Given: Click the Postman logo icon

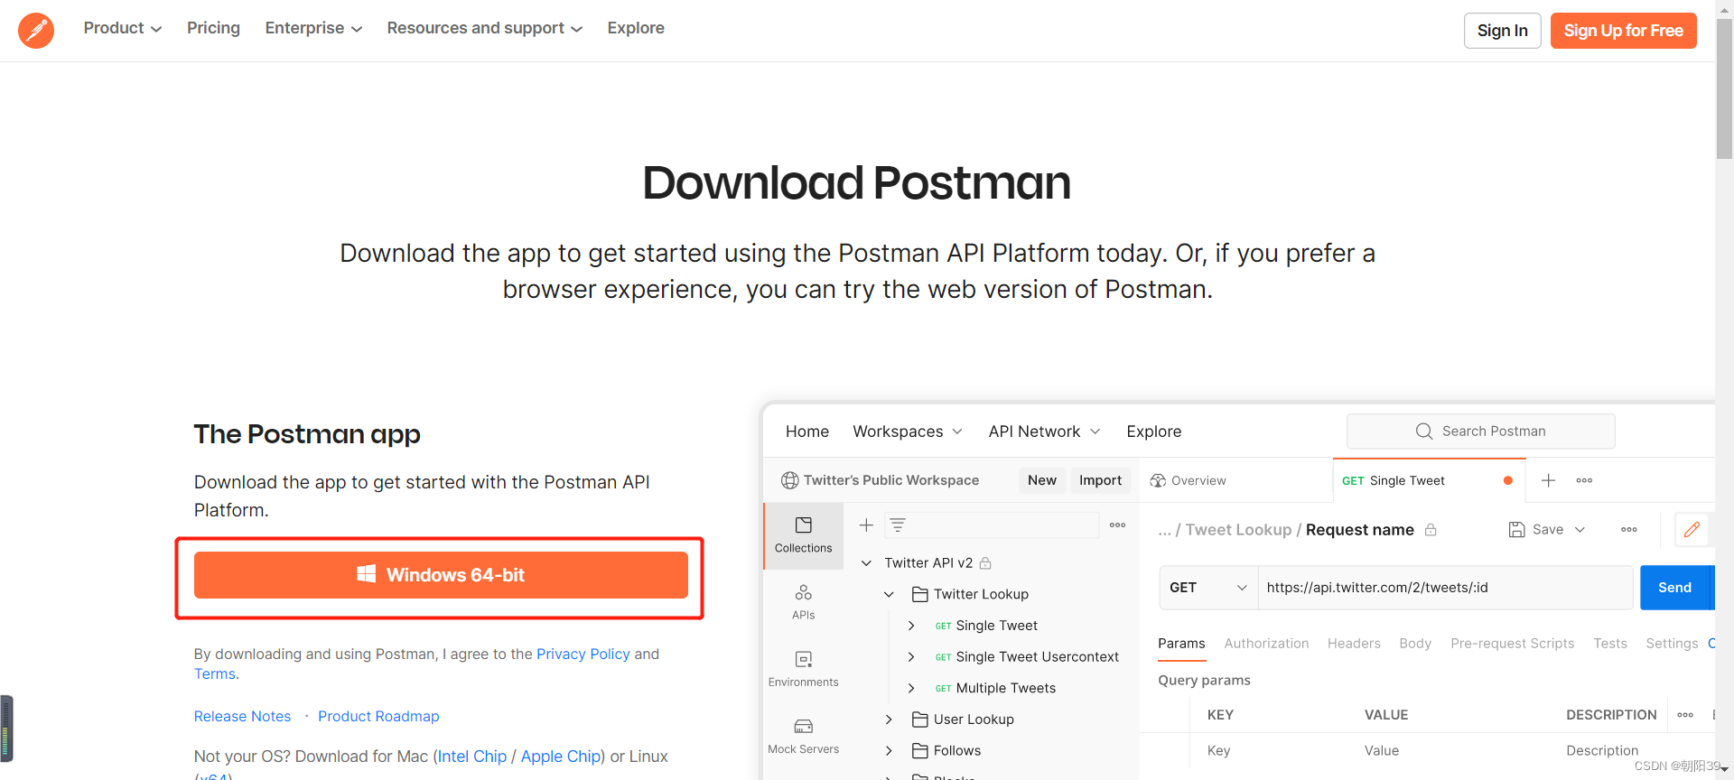Looking at the screenshot, I should pyautogui.click(x=36, y=31).
